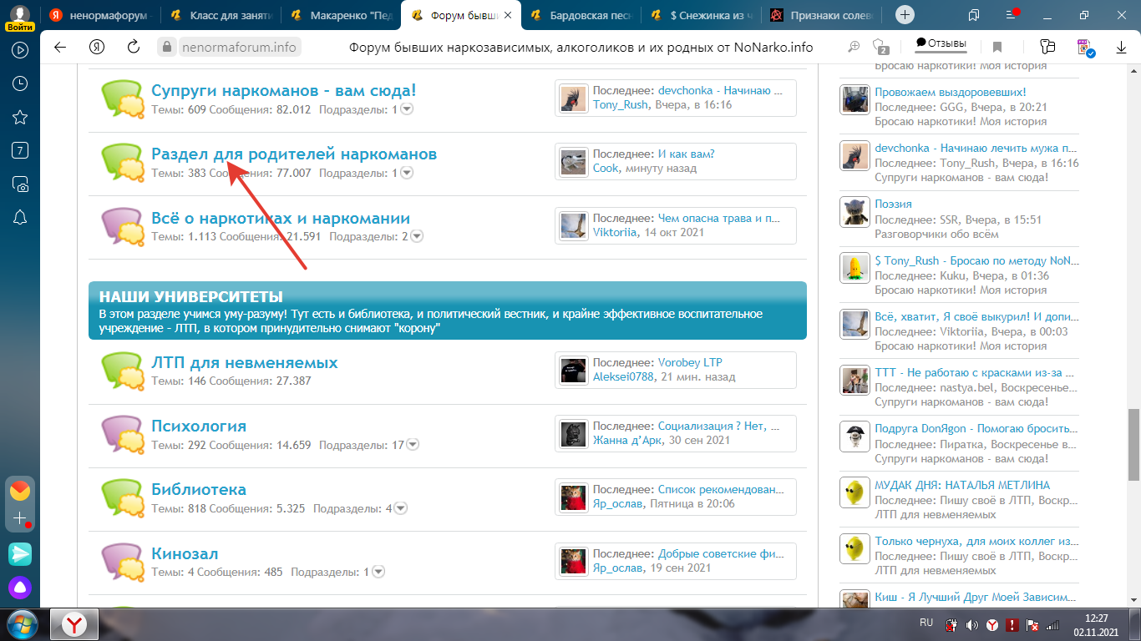Launch the Alice voice assistant purple icon
This screenshot has height=641, width=1141.
tap(20, 587)
